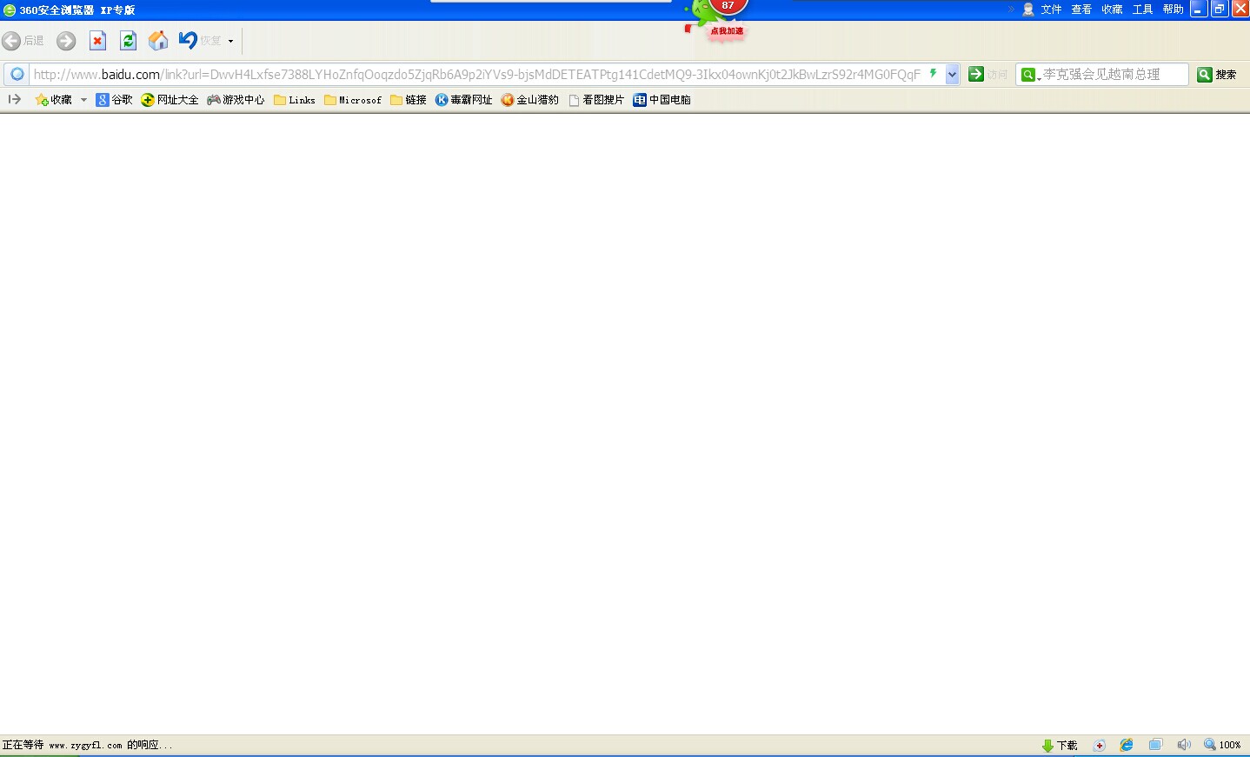
Task: Open the 下载 download manager
Action: 1060,746
